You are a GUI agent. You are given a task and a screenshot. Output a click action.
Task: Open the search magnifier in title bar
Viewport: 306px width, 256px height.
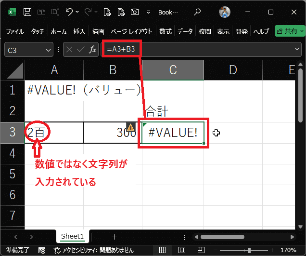coord(198,12)
